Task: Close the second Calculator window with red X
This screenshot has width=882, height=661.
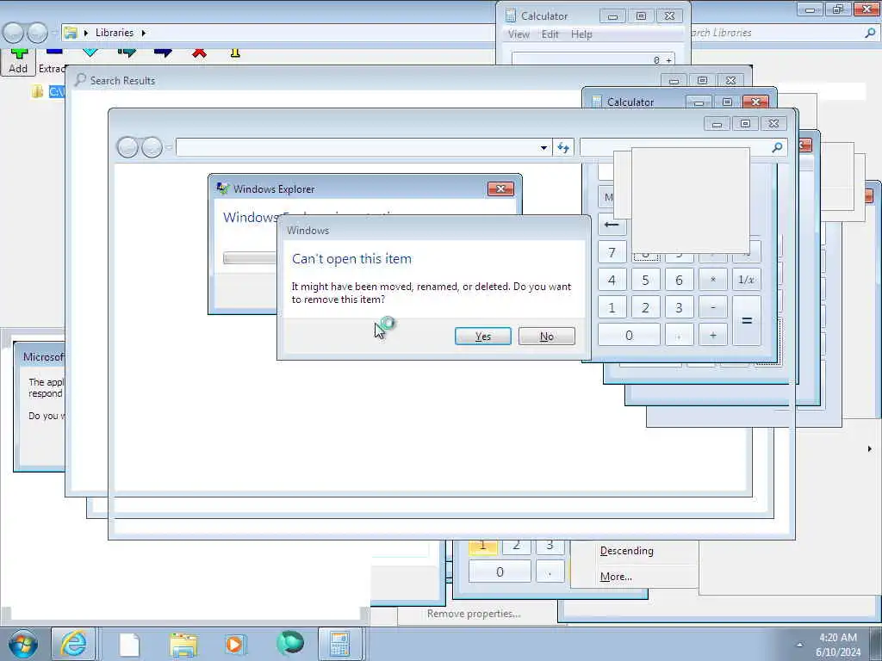Action: (755, 102)
